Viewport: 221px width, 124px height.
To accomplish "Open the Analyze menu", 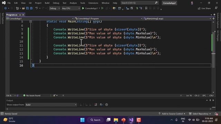I will (x=73, y=3).
